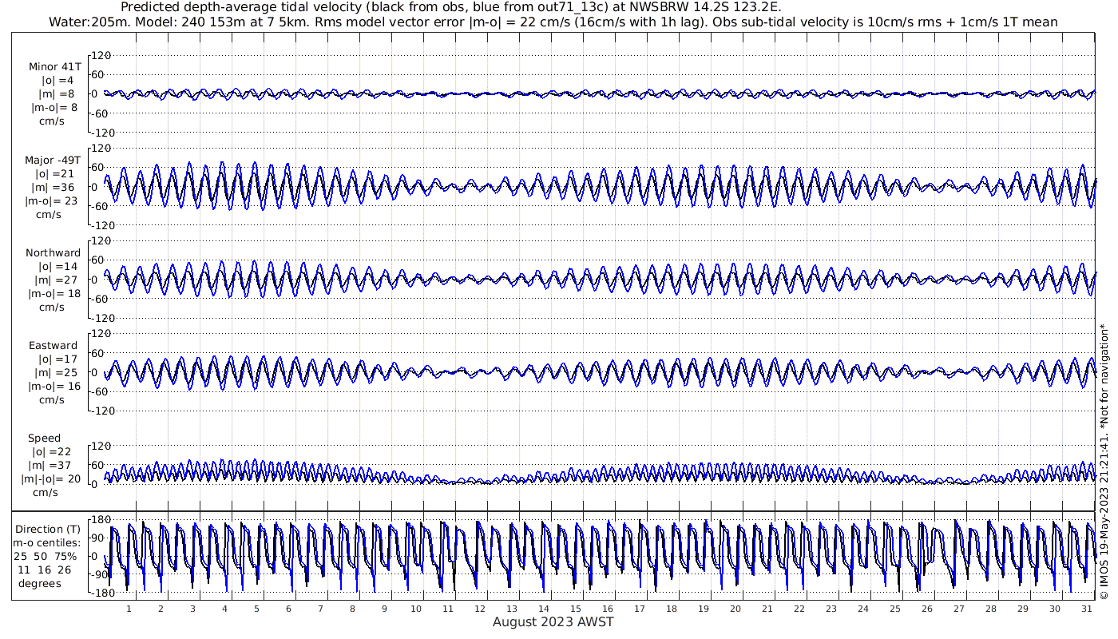
Task: Click "|m|-|o|= 20" in Speed panel stats
Action: (x=51, y=479)
